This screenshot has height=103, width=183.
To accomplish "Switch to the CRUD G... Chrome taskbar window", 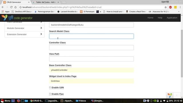I will (36, 101).
